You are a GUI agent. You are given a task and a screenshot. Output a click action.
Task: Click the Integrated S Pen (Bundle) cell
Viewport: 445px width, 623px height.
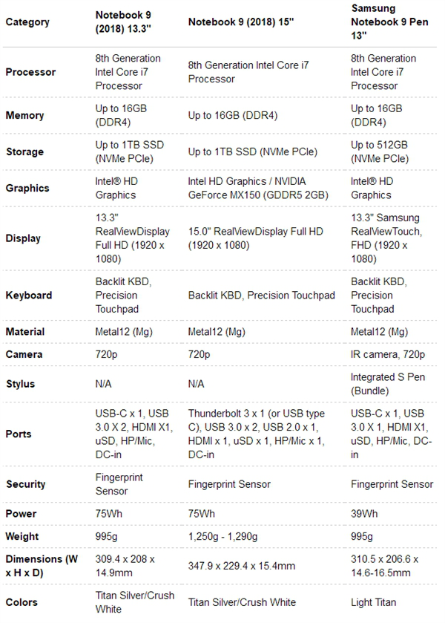point(388,384)
